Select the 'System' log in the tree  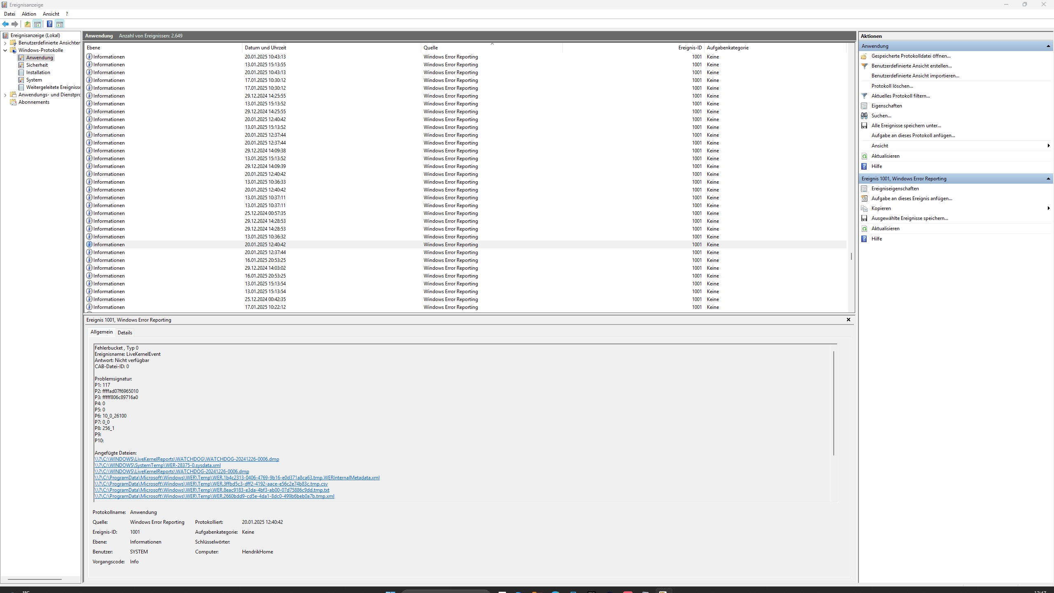34,80
